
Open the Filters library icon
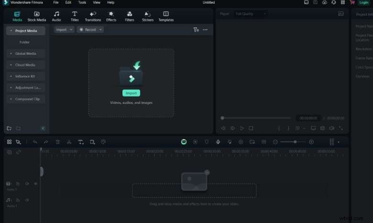click(x=129, y=16)
